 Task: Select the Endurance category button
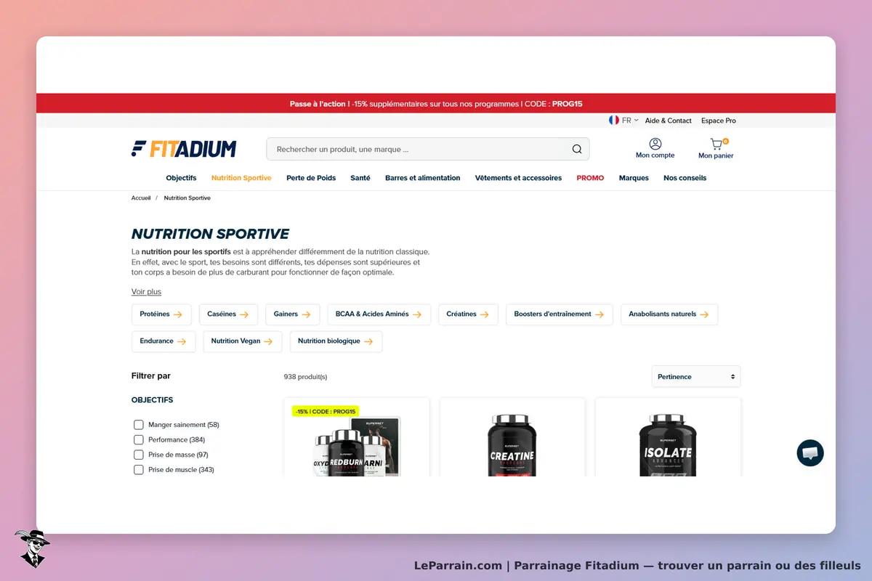tap(163, 341)
